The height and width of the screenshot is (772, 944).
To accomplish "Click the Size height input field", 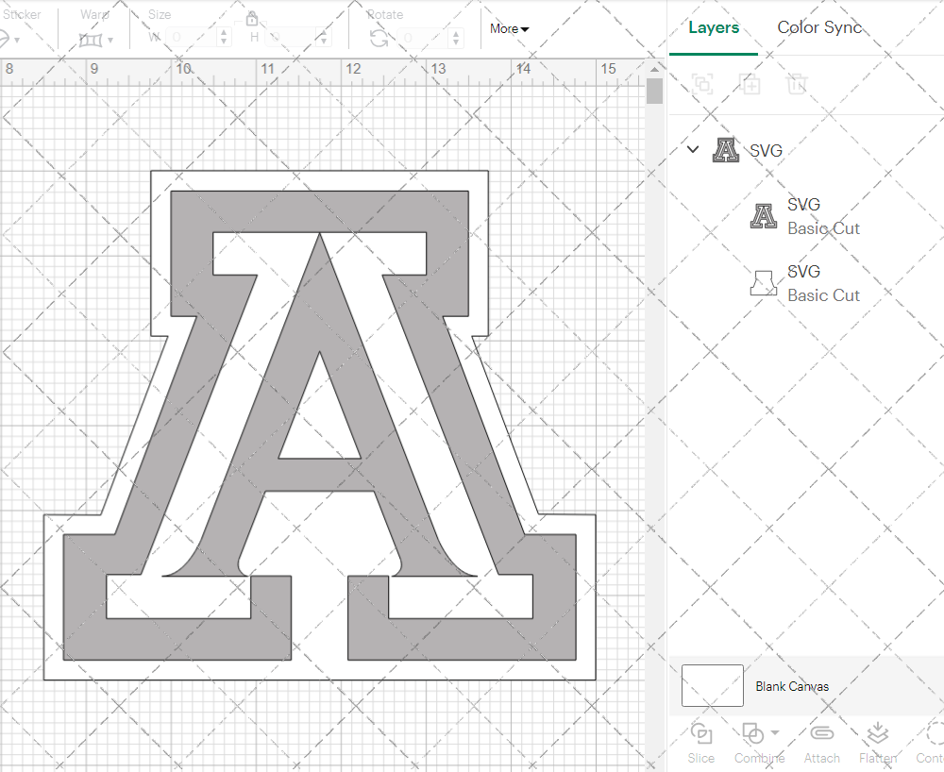I will 292,38.
